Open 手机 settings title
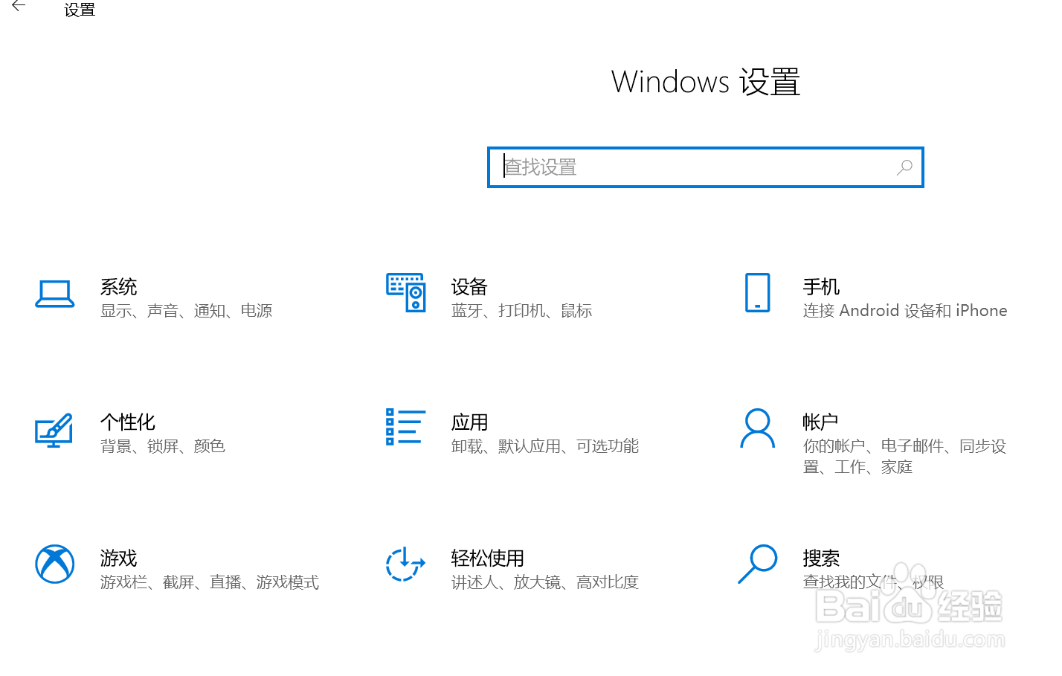 (x=821, y=287)
